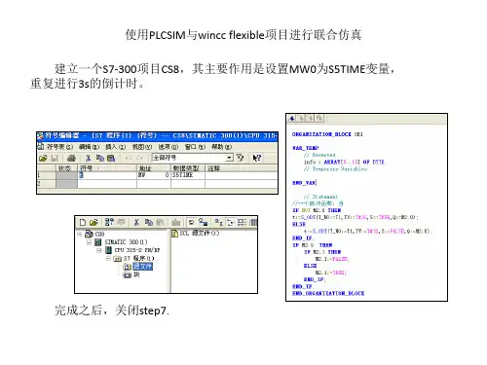The height and width of the screenshot is (365, 487).
Task: Click filter funnel icon in Symbol Editor
Action: (x=241, y=158)
